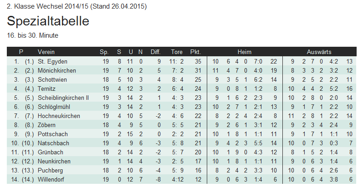Select the Tore column header
Image resolution: width=363 pixels, height=187 pixels.
click(177, 52)
